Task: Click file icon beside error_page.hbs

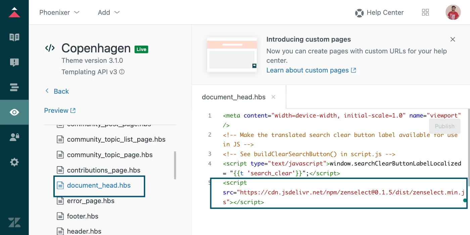Action: (60, 201)
